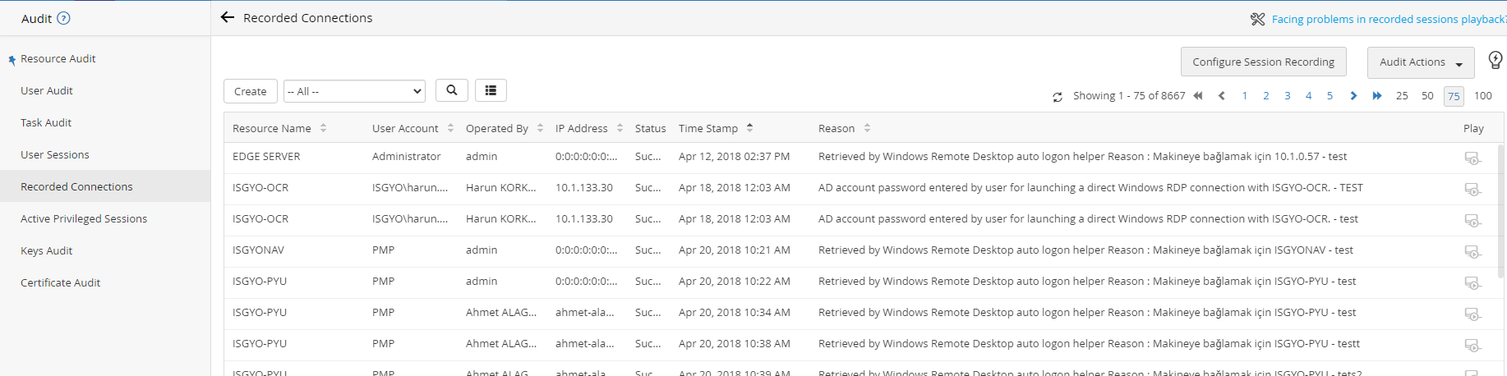Expand the Audit Actions dropdown
Image resolution: width=1507 pixels, height=376 pixels.
1421,62
